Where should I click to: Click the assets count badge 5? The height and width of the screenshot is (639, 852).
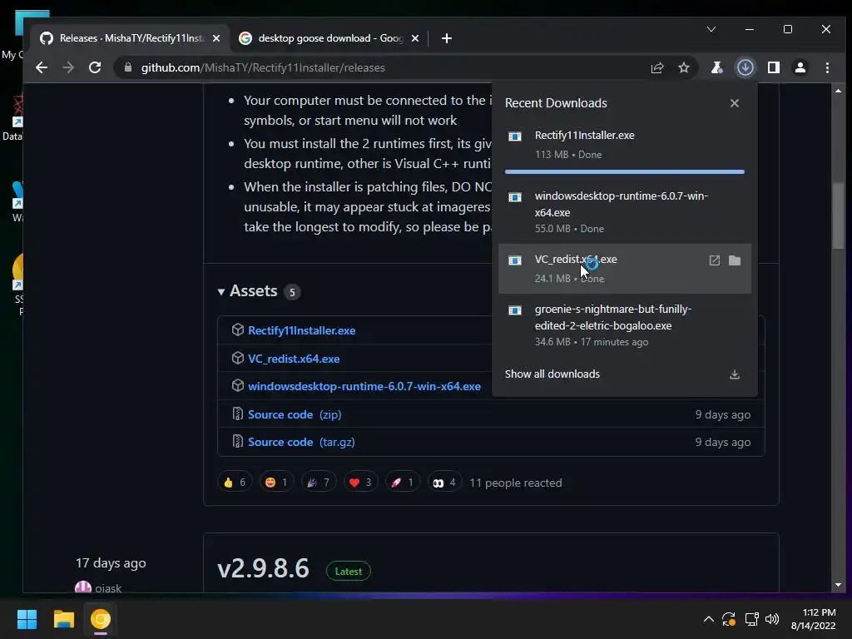coord(292,292)
